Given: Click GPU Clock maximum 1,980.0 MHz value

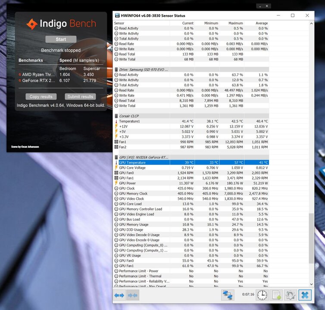Looking at the screenshot, I should click(234, 189).
